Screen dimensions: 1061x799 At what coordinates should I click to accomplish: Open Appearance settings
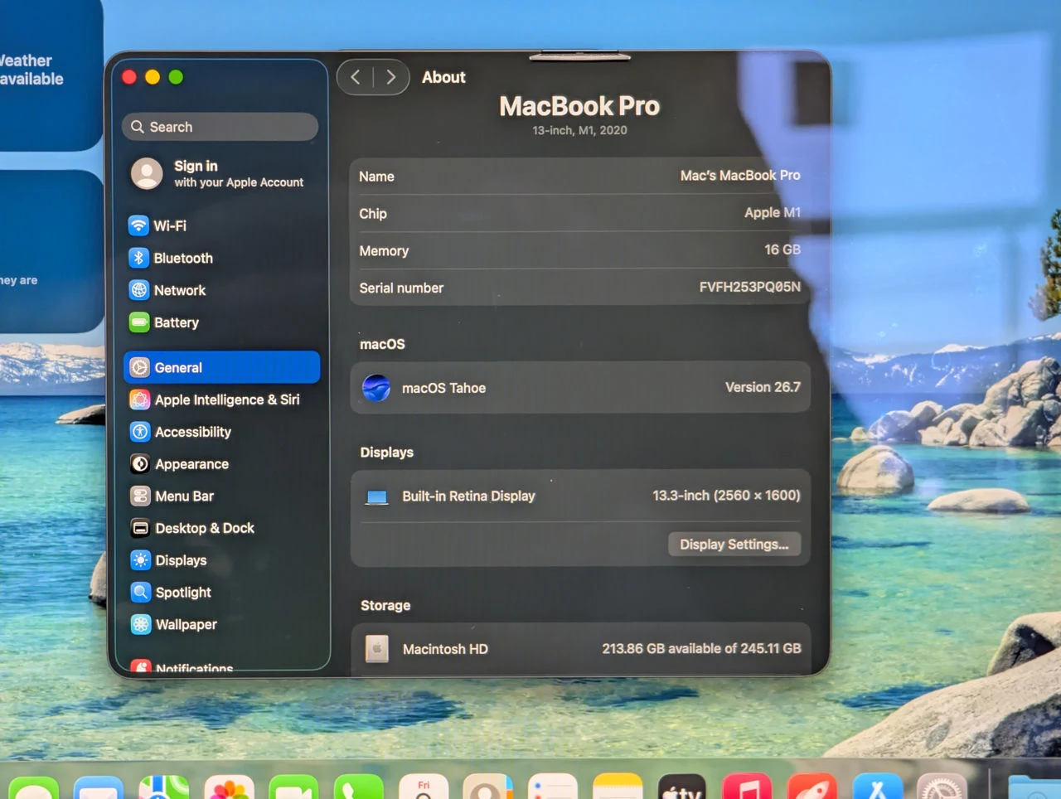click(x=179, y=464)
